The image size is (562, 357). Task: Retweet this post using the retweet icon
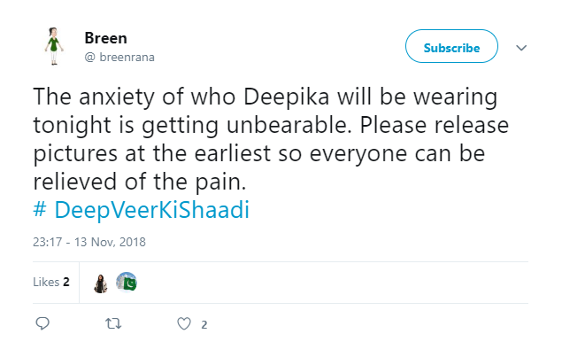click(x=113, y=324)
